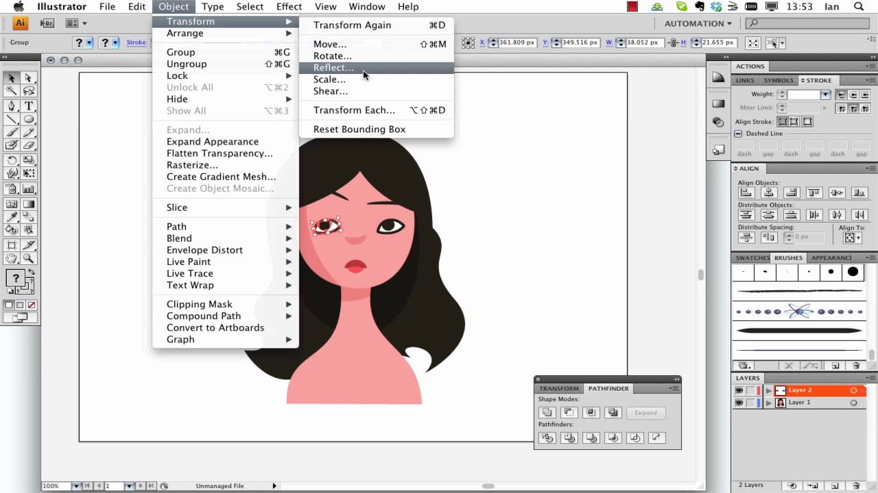This screenshot has width=878, height=493.
Task: Choose Reflect... from the Transform submenu
Action: [x=333, y=68]
